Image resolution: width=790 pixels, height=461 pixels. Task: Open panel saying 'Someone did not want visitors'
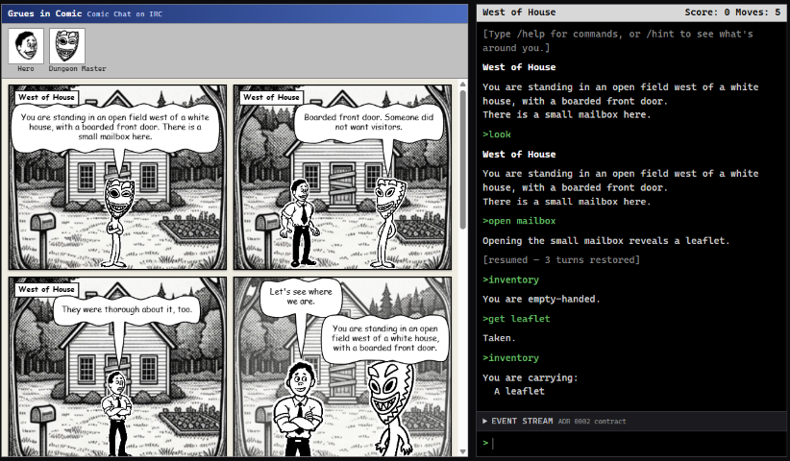pos(342,177)
